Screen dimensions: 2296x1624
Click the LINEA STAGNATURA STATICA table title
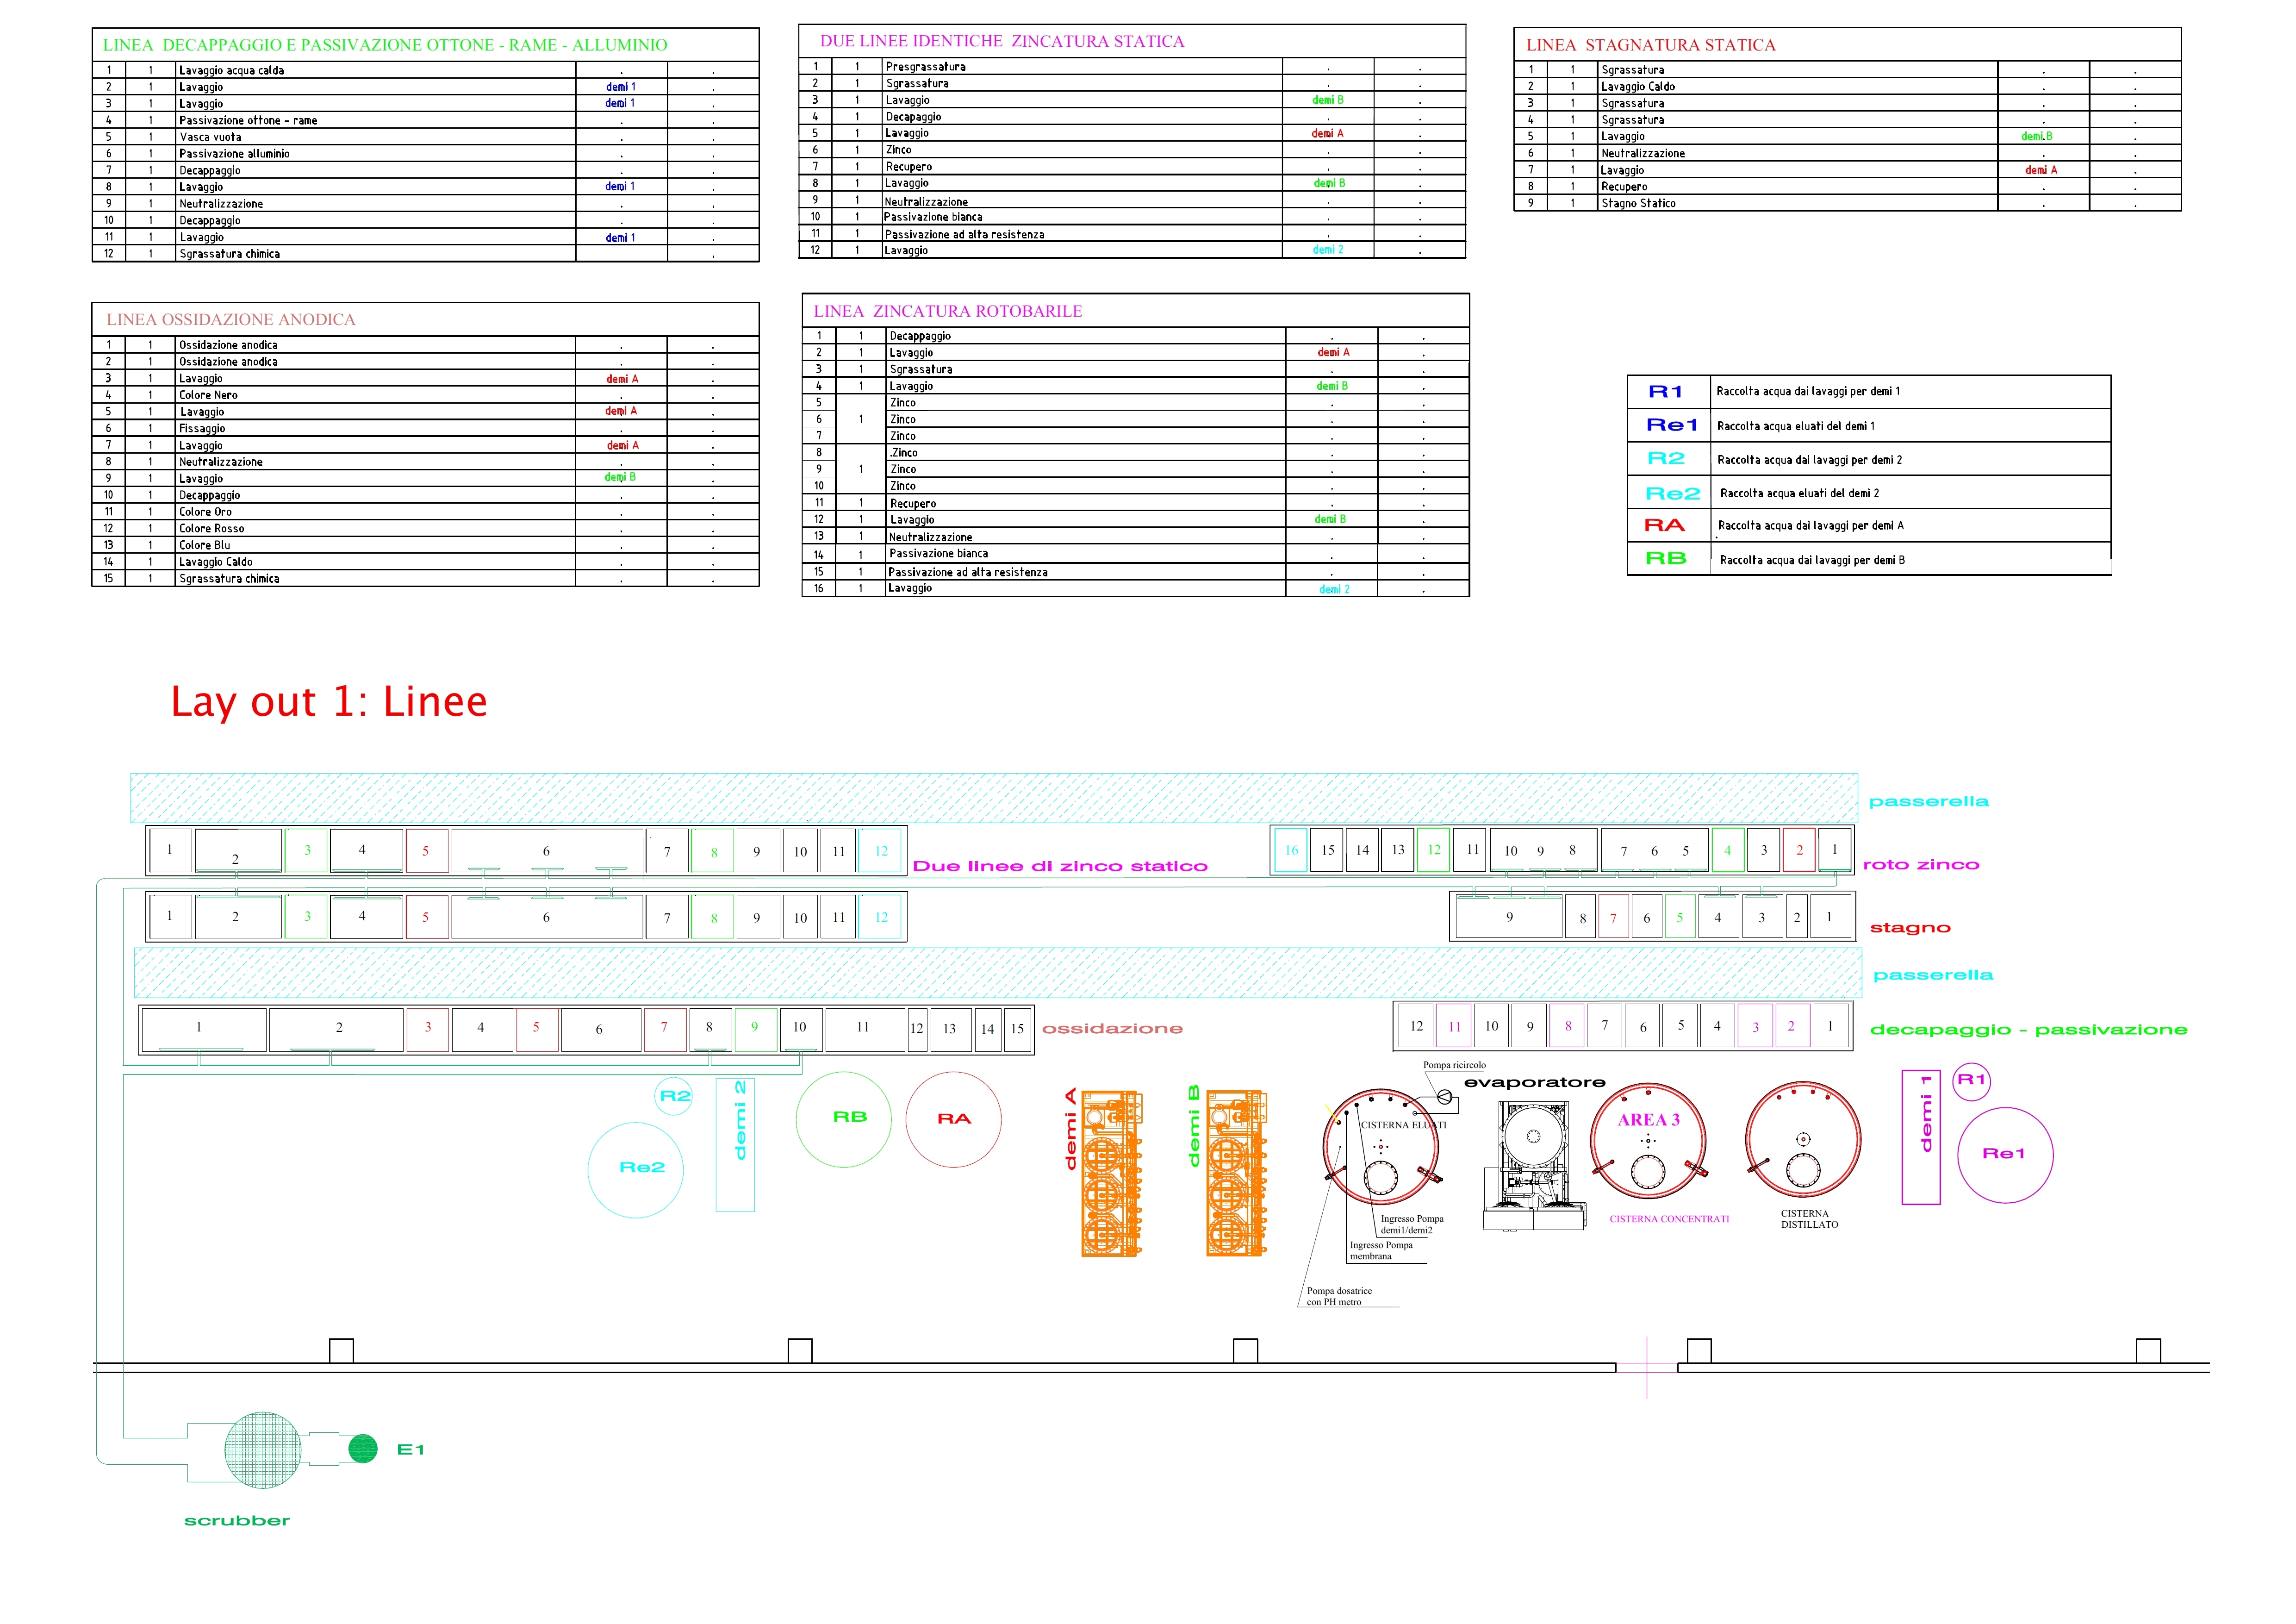tap(1650, 45)
